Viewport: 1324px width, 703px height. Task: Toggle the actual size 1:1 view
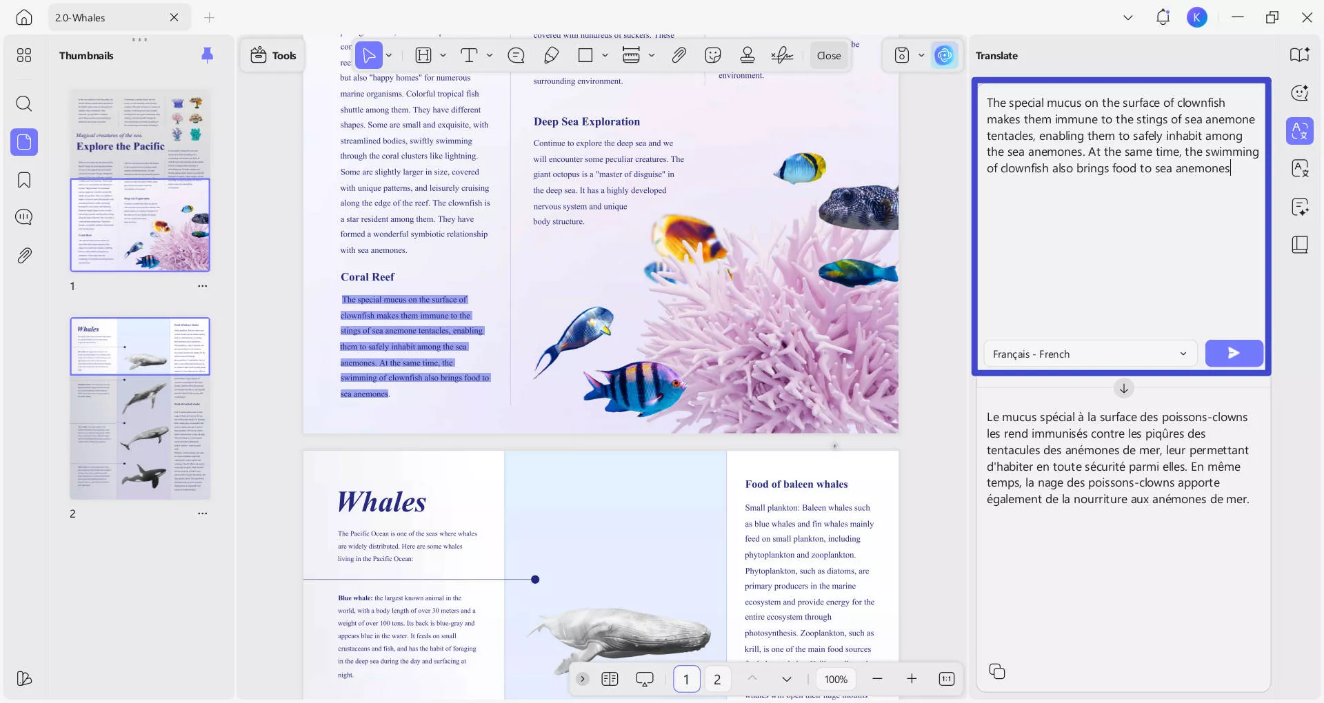946,679
